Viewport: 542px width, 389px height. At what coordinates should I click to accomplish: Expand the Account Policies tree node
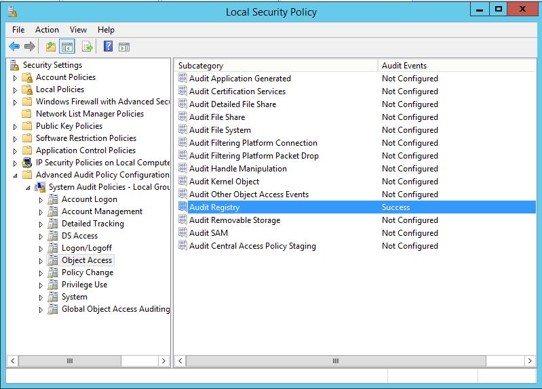15,77
